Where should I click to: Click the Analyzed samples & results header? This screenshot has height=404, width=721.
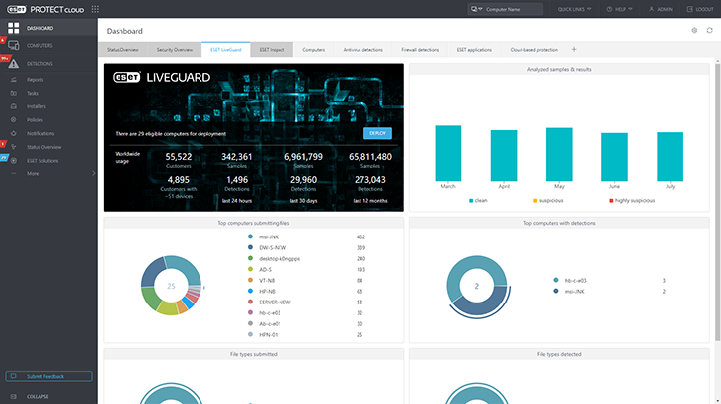(559, 69)
